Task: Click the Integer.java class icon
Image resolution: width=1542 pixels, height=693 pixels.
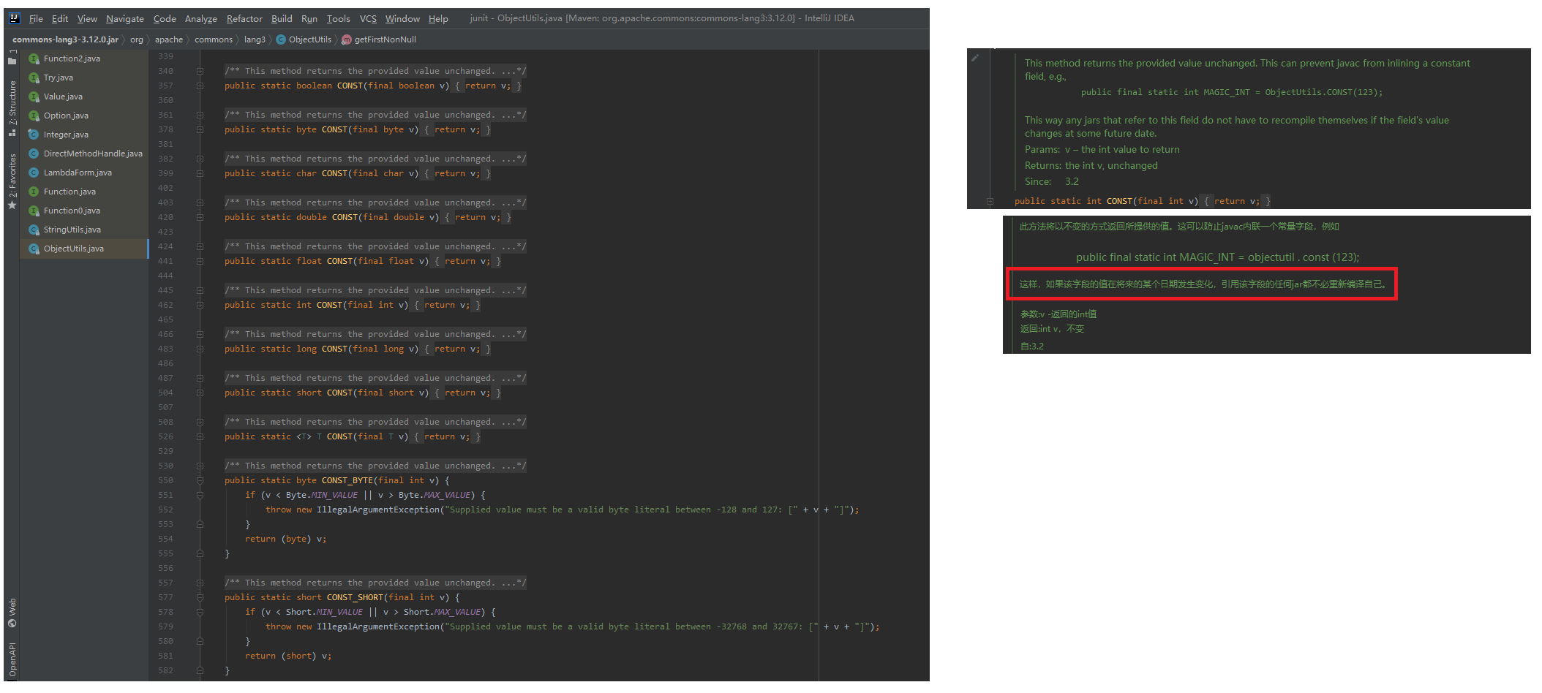Action: (34, 135)
